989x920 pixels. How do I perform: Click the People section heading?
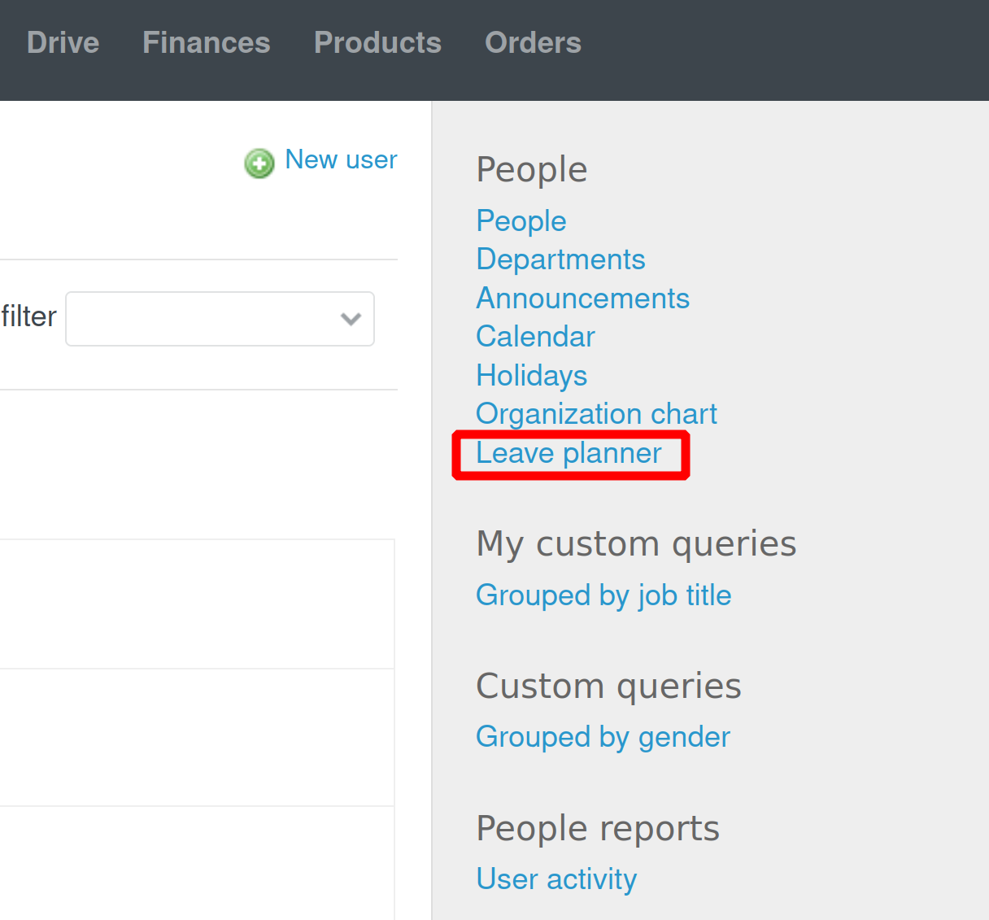532,169
